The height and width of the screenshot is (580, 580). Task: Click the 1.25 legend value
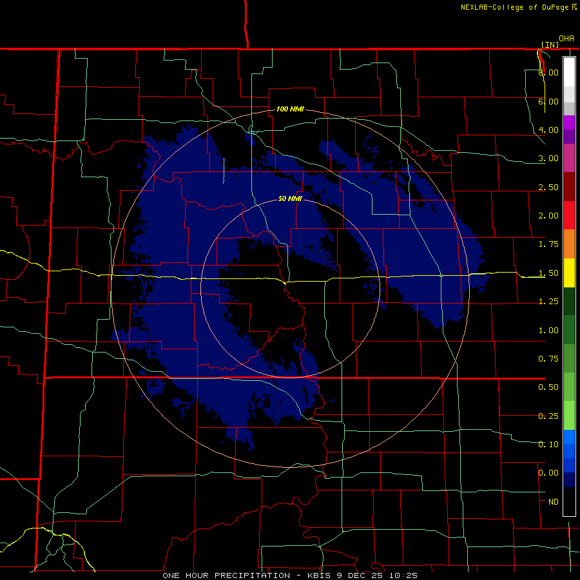pos(548,302)
